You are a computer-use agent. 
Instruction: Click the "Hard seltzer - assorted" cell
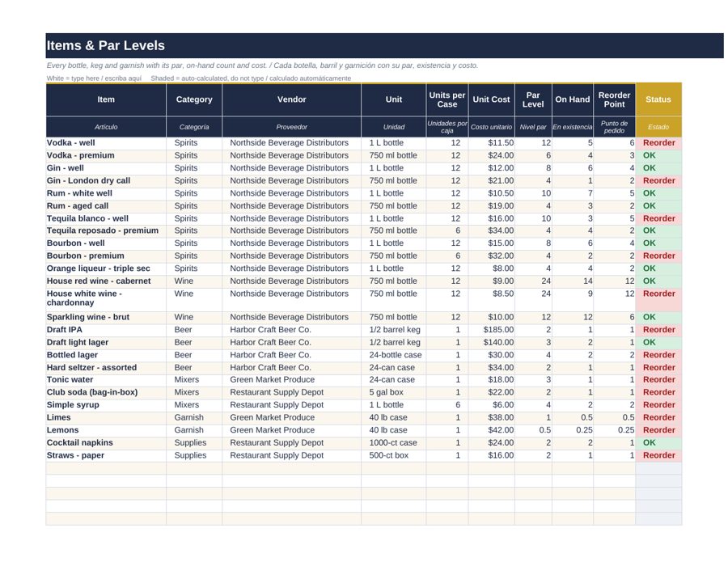[106, 367]
